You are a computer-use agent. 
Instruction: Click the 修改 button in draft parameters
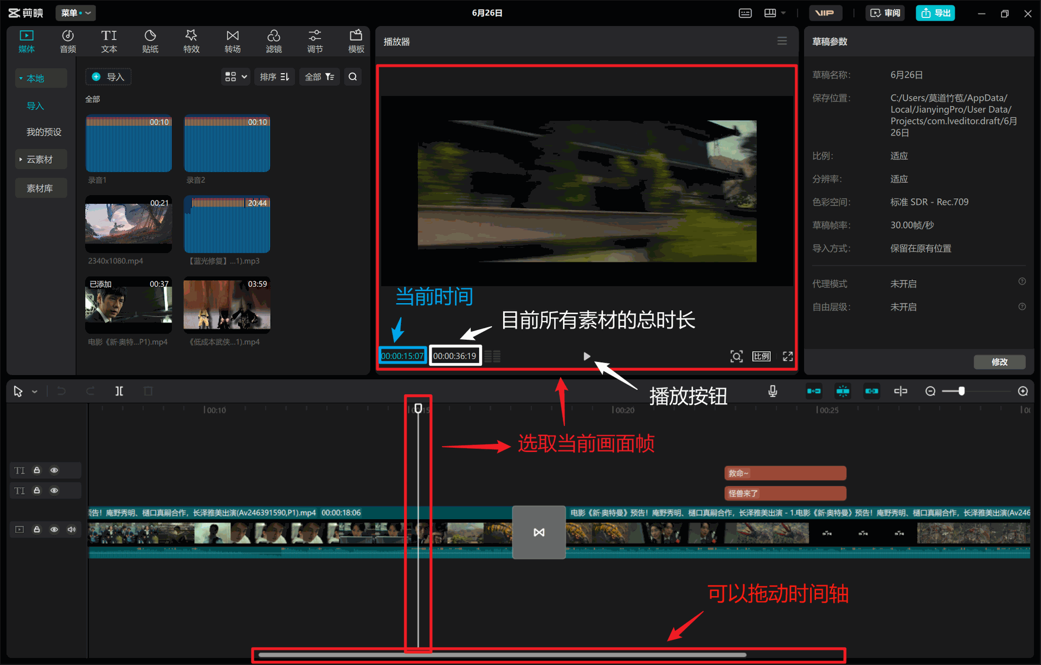[x=999, y=361]
